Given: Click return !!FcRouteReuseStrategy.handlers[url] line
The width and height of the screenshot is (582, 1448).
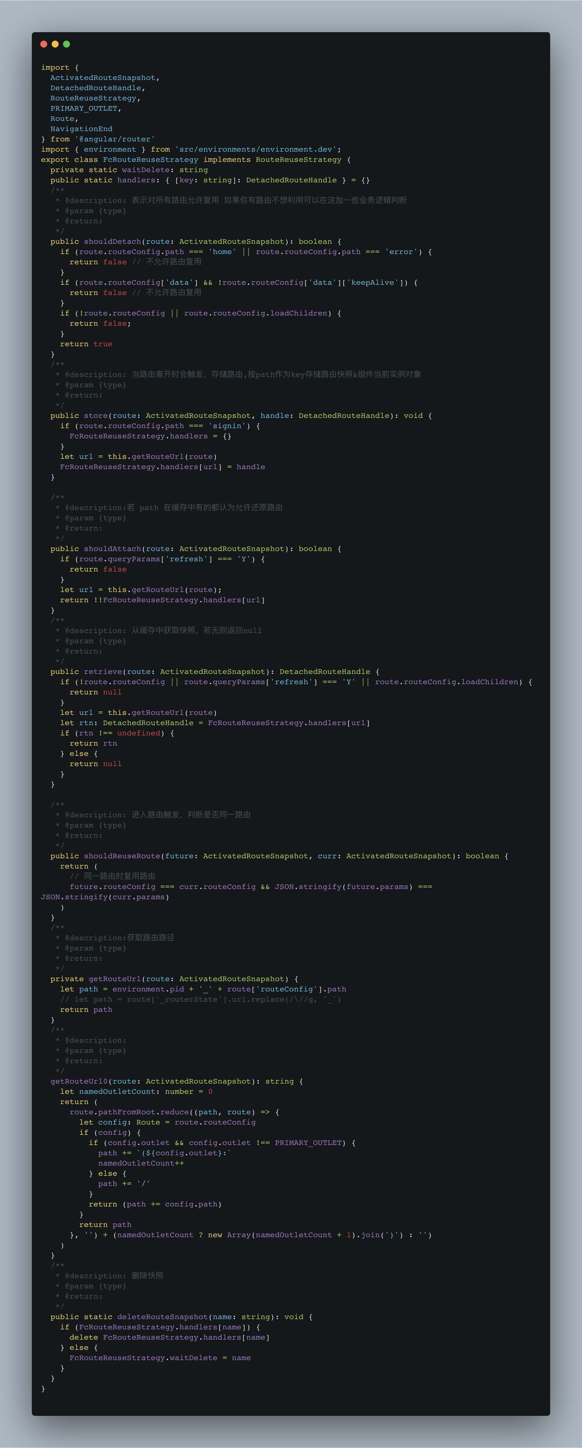Looking at the screenshot, I should 163,600.
